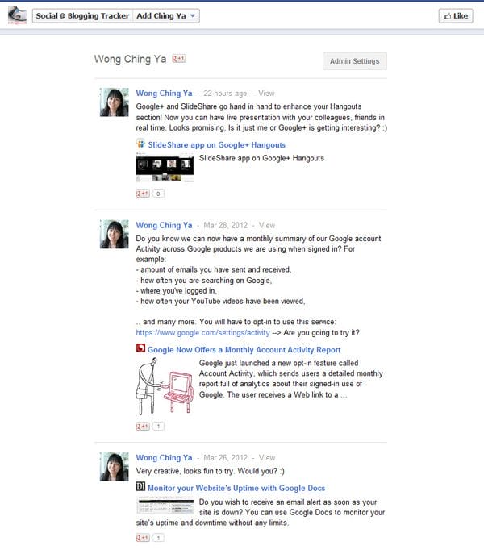
Task: Click the Like button with the thumbs-up
Action: (456, 16)
